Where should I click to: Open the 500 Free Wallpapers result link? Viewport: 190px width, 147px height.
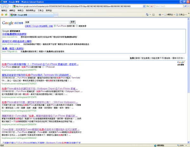coord(40,102)
